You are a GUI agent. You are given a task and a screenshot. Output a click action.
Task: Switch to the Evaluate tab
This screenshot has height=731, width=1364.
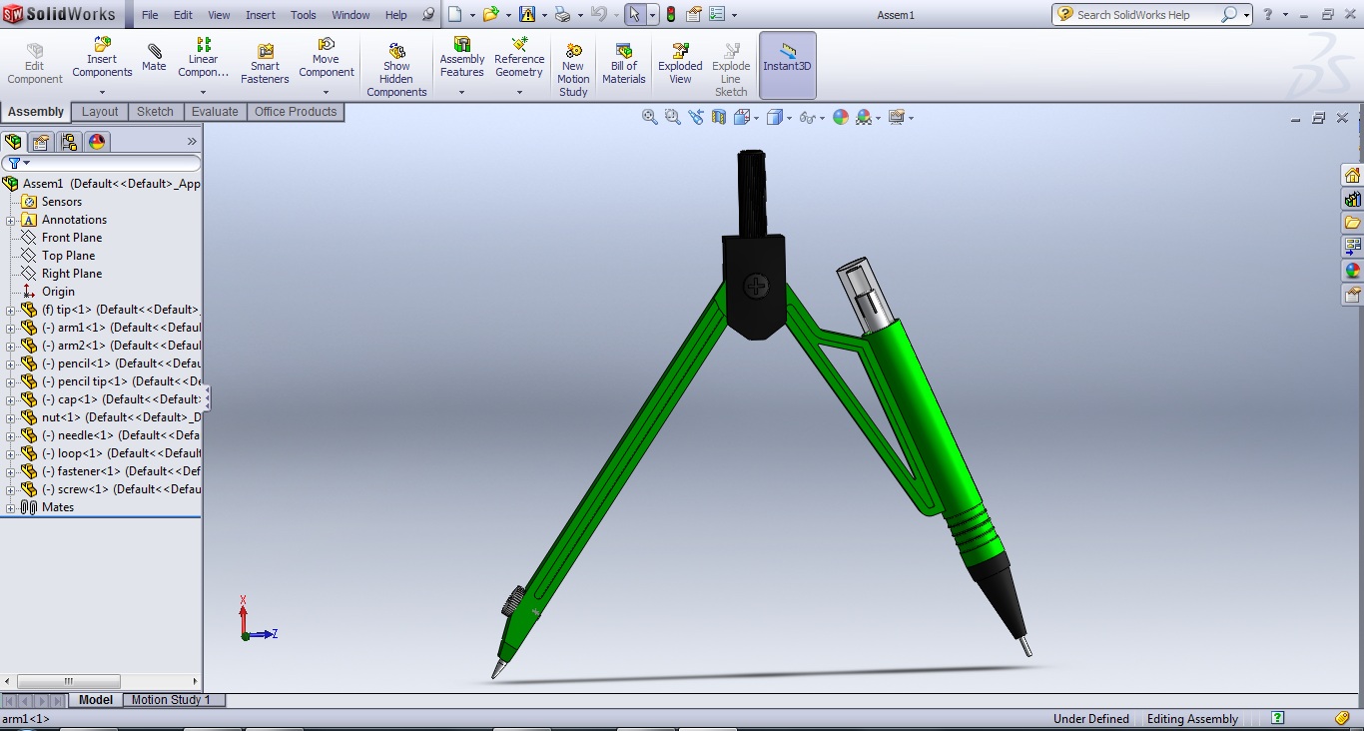point(216,112)
